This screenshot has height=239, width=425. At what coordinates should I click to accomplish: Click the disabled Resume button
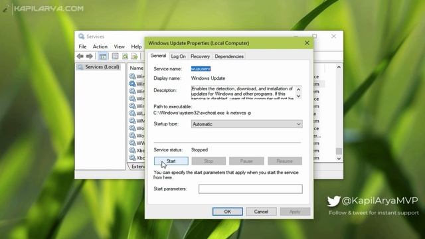(285, 161)
